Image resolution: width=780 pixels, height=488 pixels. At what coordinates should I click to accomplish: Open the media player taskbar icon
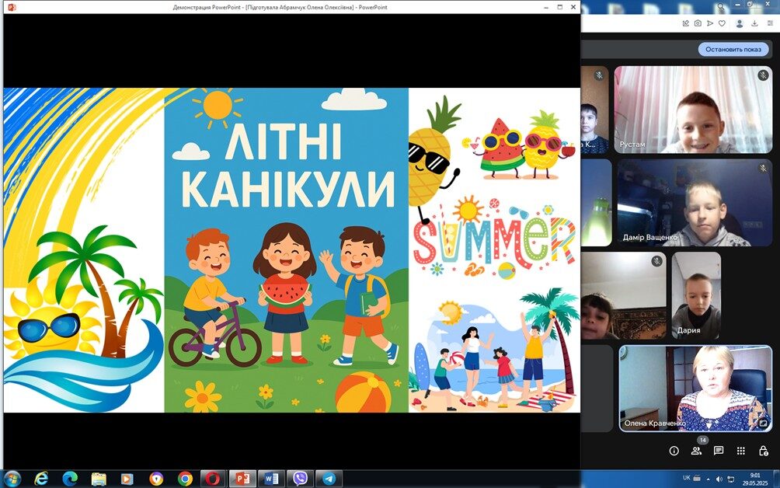[x=127, y=479]
